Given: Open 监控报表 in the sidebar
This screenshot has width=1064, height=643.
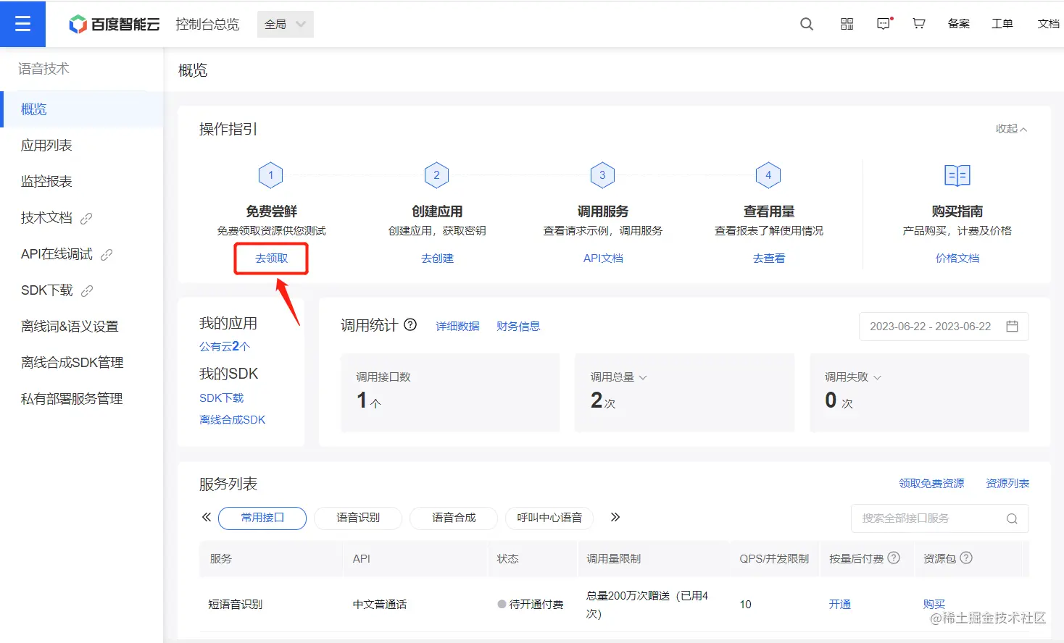Looking at the screenshot, I should click(x=82, y=182).
